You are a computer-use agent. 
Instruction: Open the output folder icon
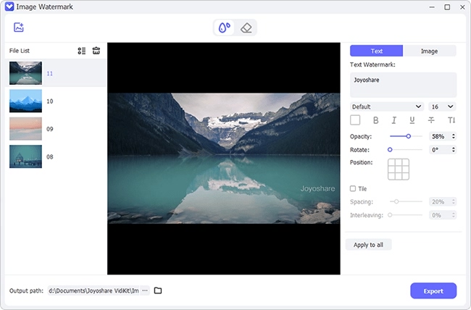point(158,290)
